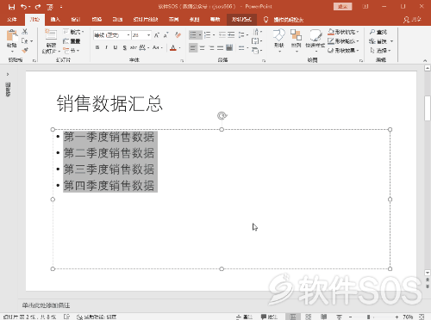431x320 pixels.
Task: Justify the paragraph text
Action: (x=221, y=48)
